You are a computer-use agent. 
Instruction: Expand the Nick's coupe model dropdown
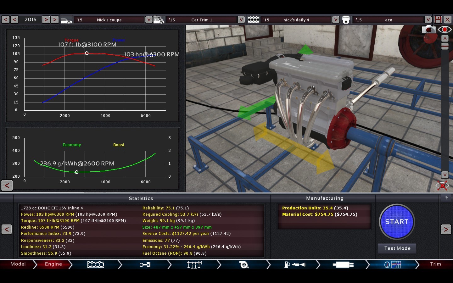tap(149, 19)
